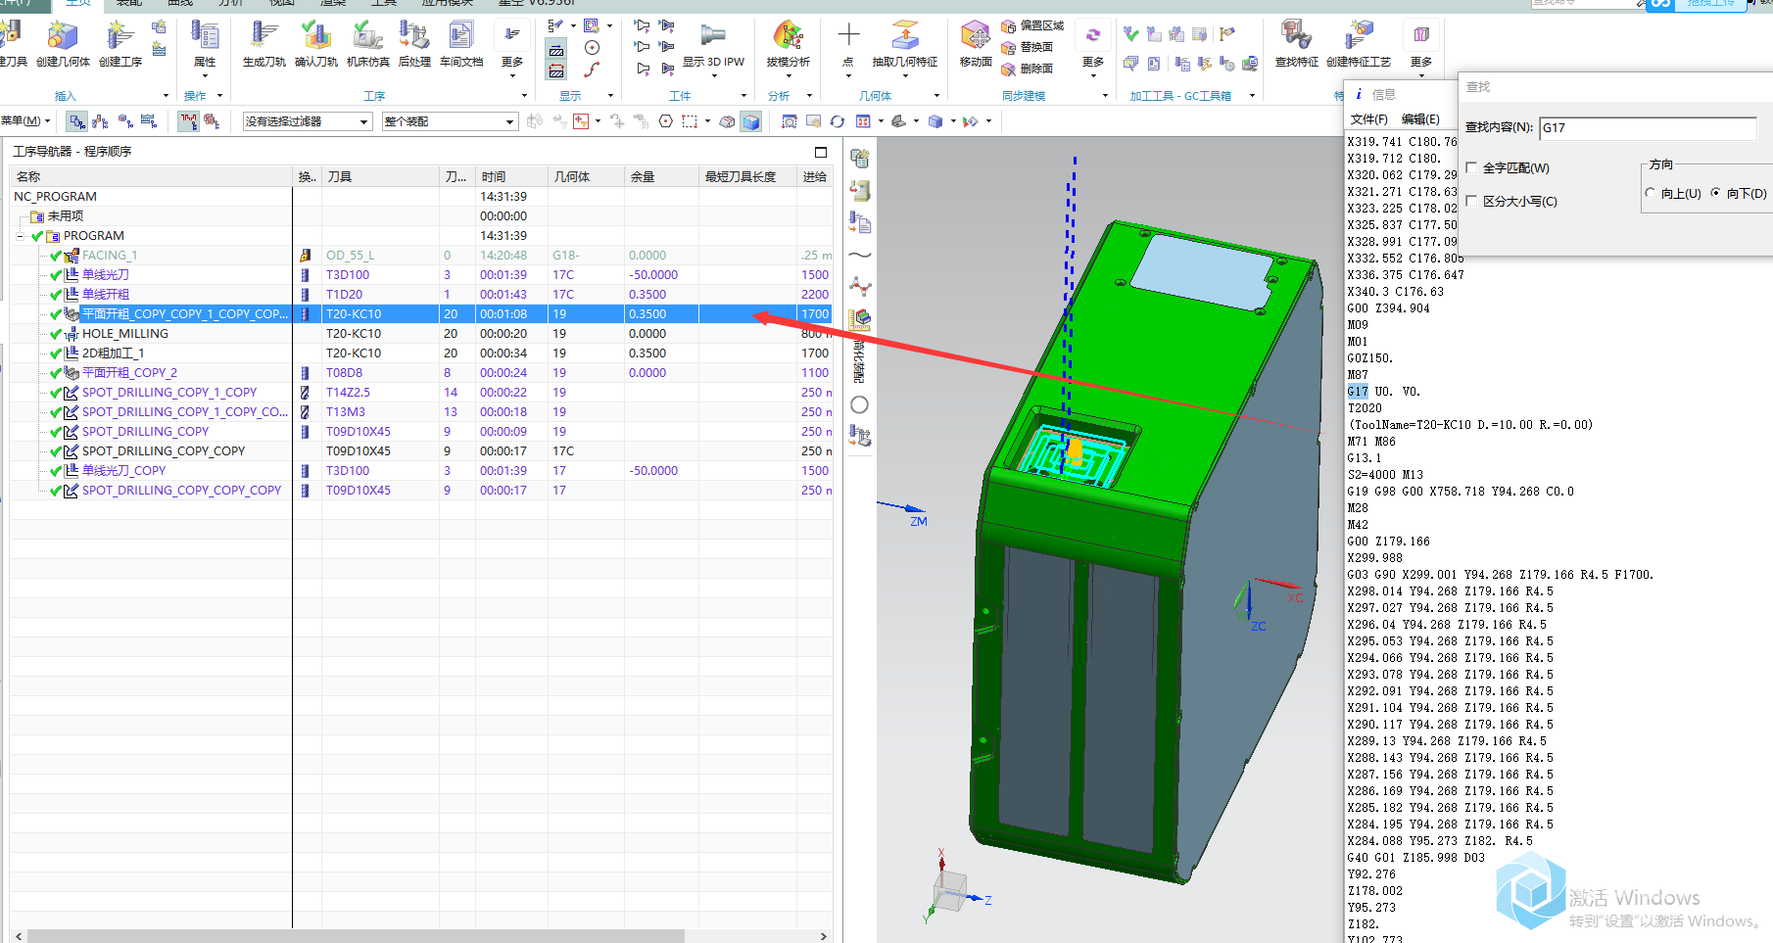Click the 删除面 (Delete Face) button
Viewport: 1773px width, 943px height.
(x=1028, y=69)
